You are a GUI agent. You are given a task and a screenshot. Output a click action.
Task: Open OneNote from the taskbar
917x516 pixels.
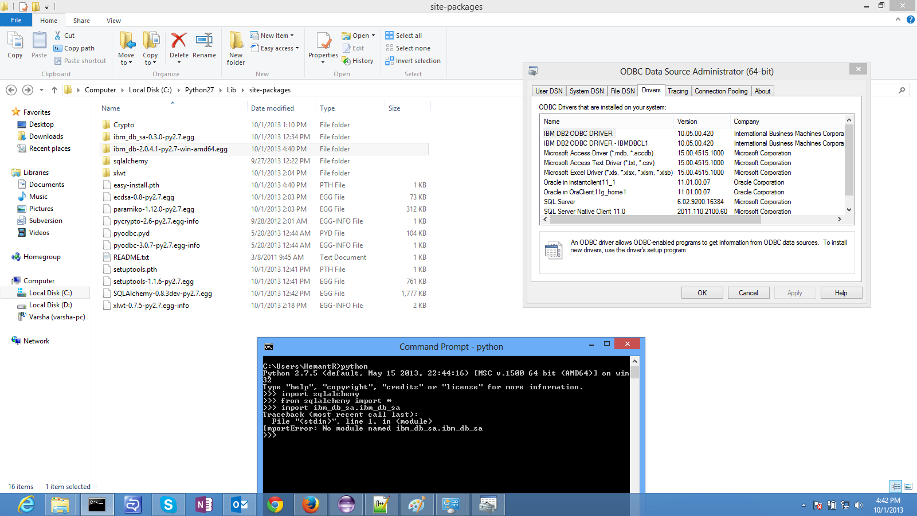[x=203, y=505]
